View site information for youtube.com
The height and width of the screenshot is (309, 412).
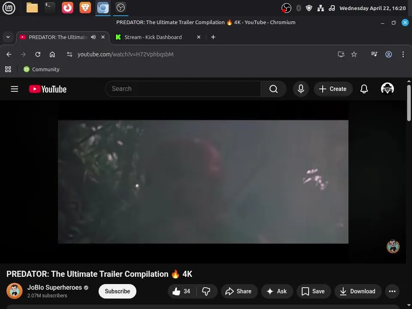pos(70,55)
